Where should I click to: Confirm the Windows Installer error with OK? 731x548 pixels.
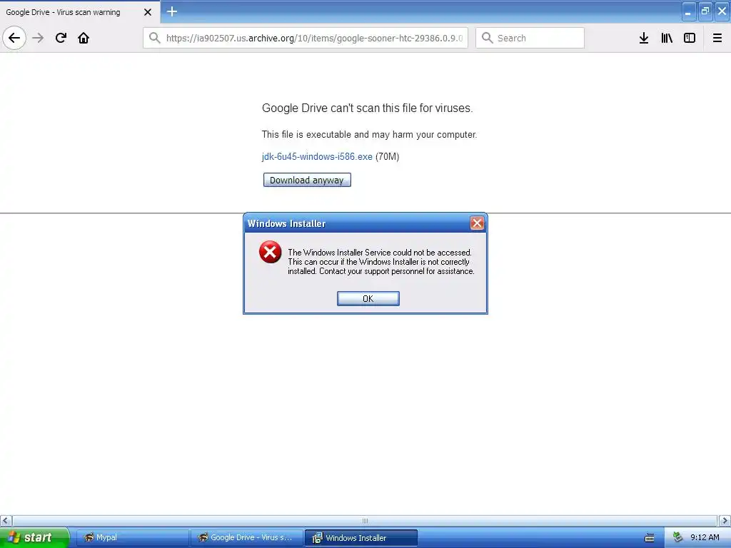click(368, 299)
